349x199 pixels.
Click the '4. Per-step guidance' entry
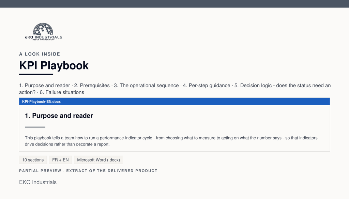coord(207,86)
